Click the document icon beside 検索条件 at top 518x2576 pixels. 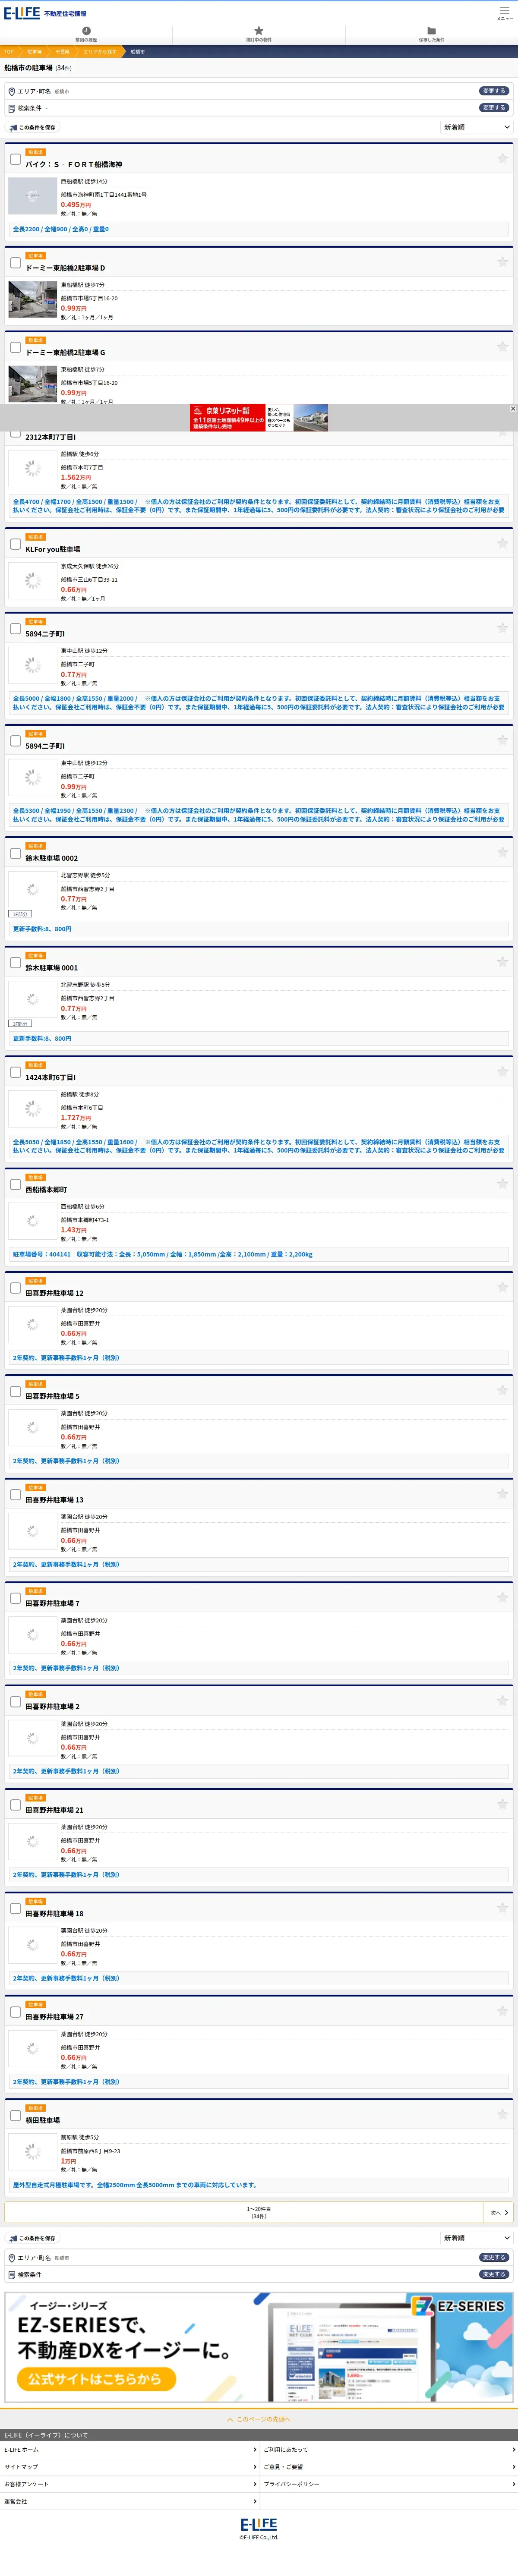click(12, 108)
